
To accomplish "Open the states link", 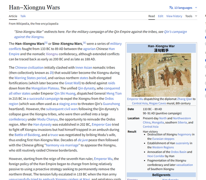I will (x=84, y=78).
